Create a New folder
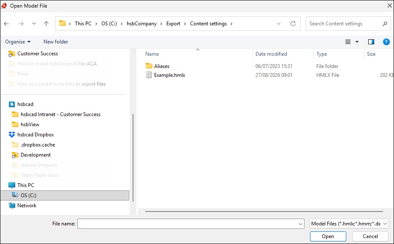Viewport: 394px width, 244px height. 56,42
